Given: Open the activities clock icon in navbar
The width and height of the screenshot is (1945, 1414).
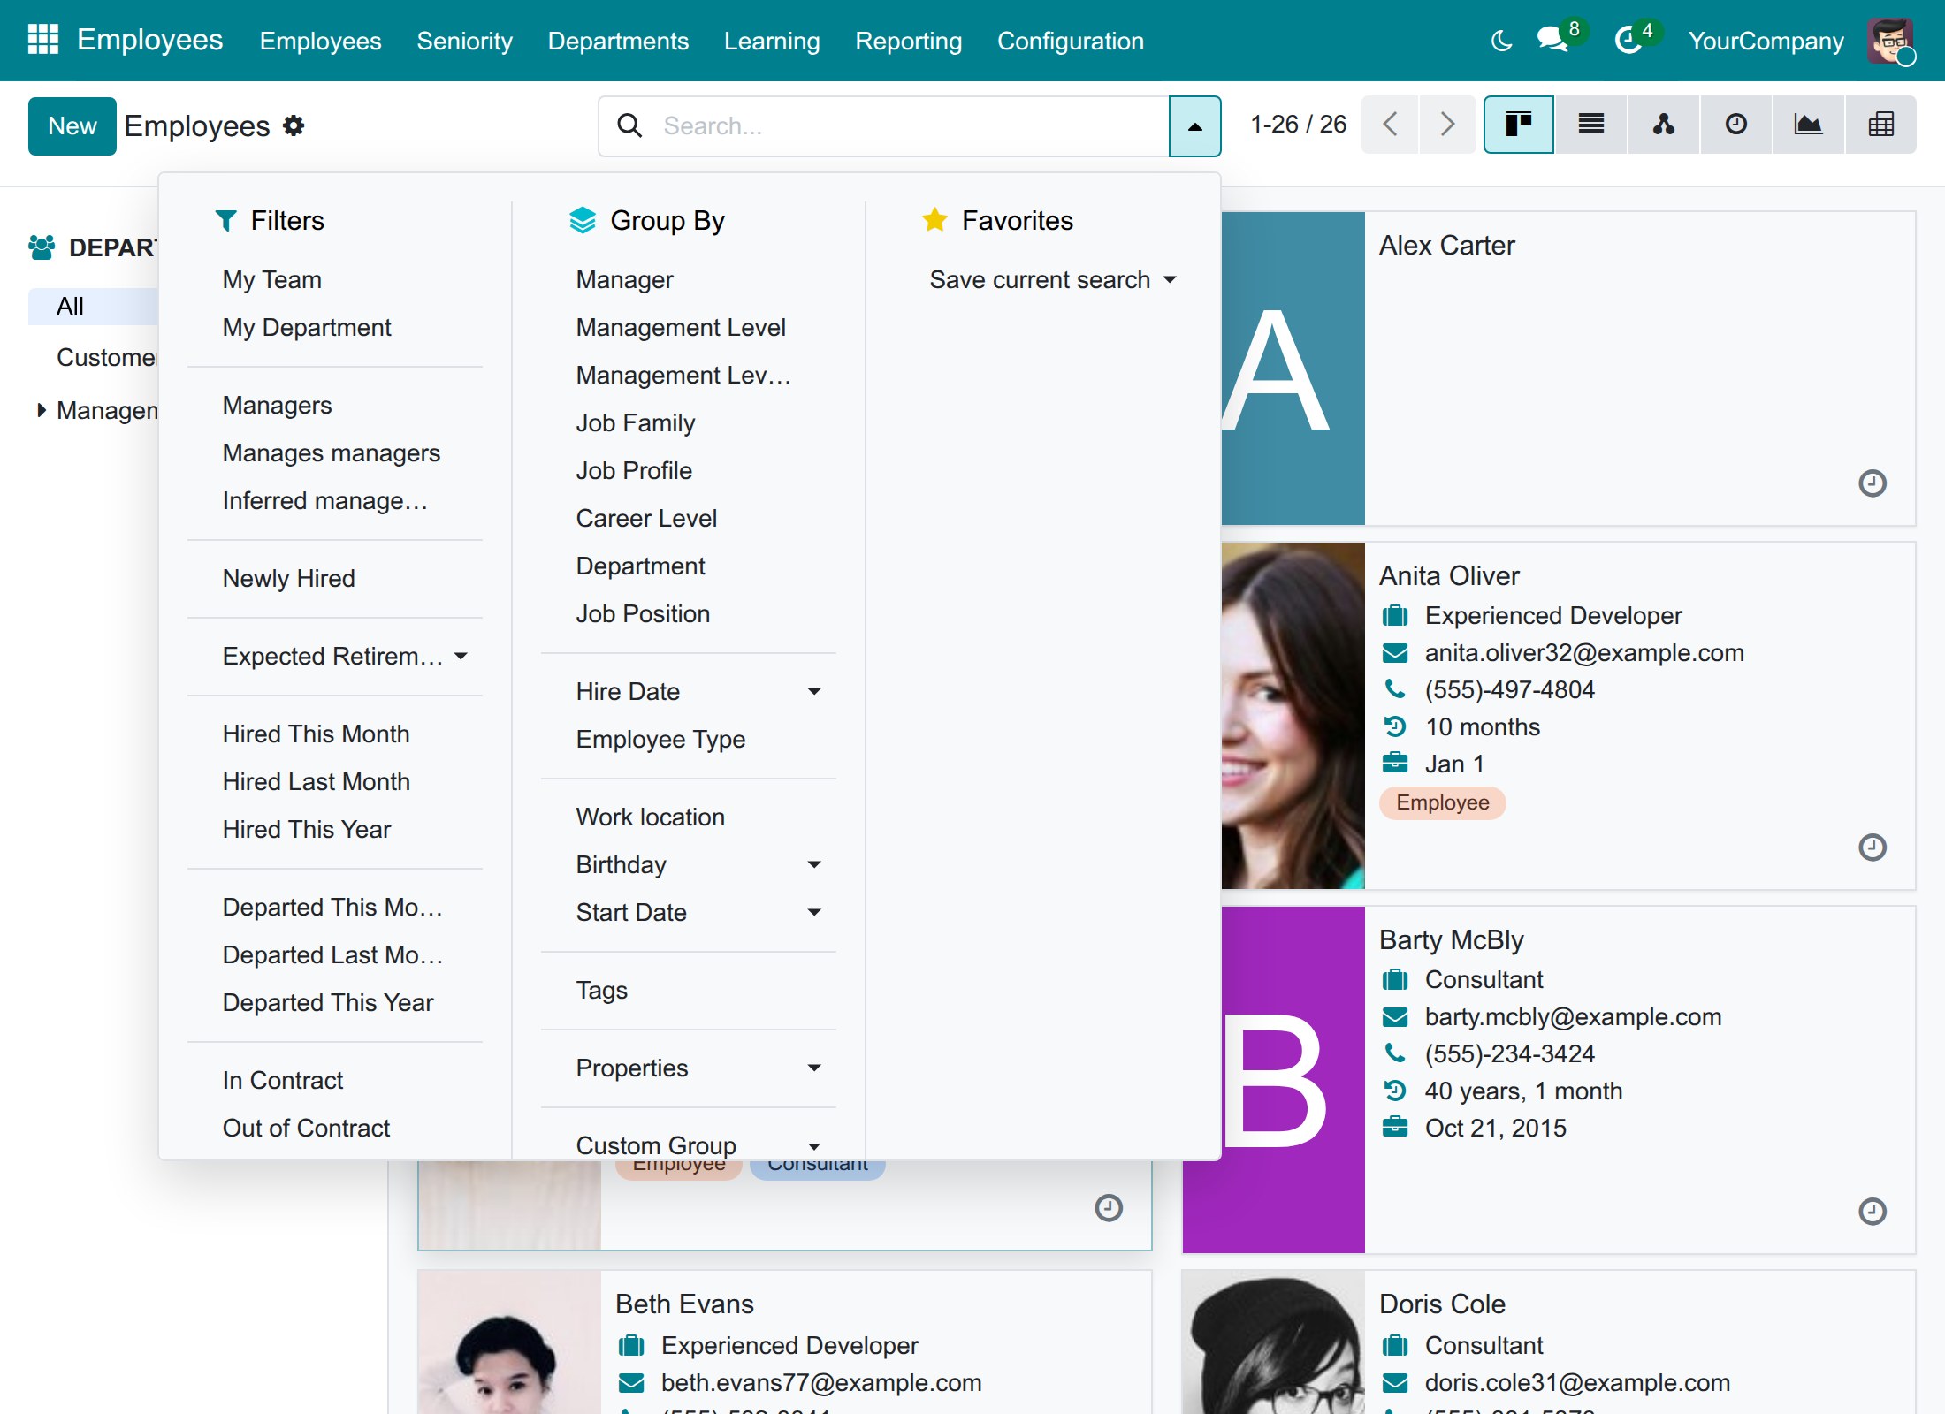Looking at the screenshot, I should pos(1628,40).
